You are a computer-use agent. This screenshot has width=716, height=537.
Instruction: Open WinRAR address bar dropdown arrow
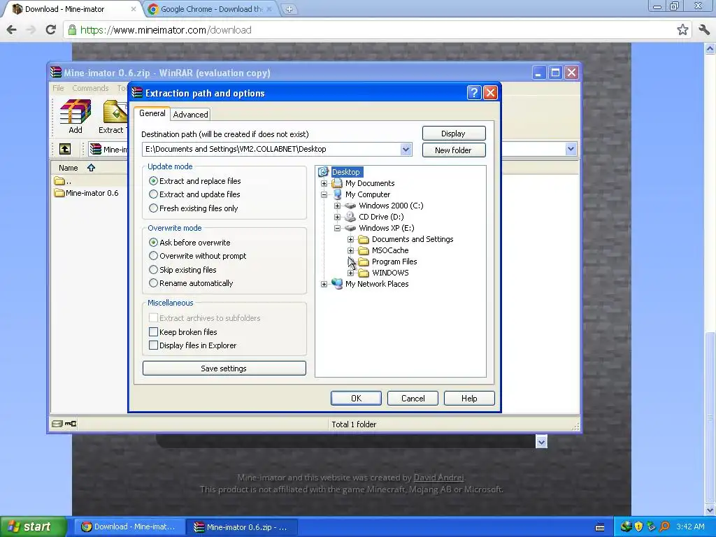point(571,149)
